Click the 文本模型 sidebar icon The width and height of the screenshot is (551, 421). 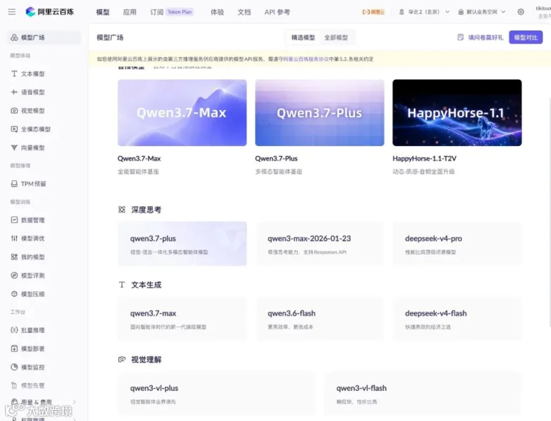coord(14,74)
